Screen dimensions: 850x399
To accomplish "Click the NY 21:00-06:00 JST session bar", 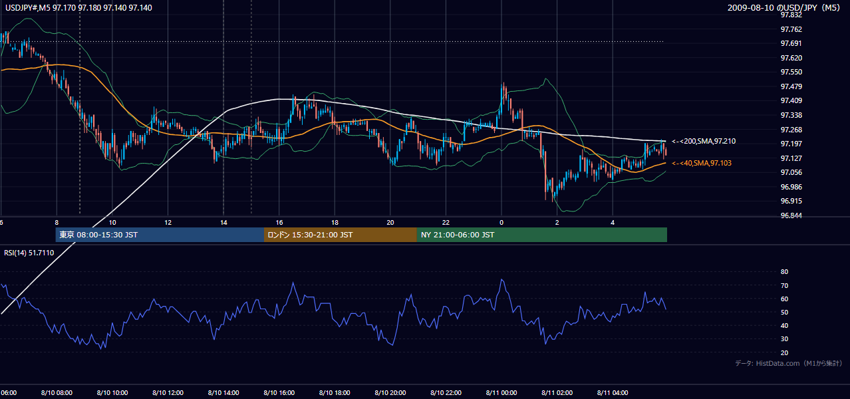I will [x=542, y=235].
